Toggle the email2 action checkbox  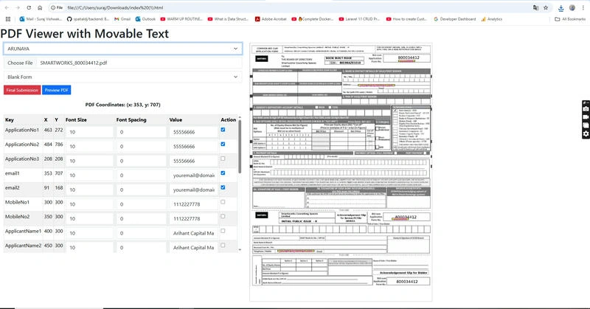tap(223, 187)
